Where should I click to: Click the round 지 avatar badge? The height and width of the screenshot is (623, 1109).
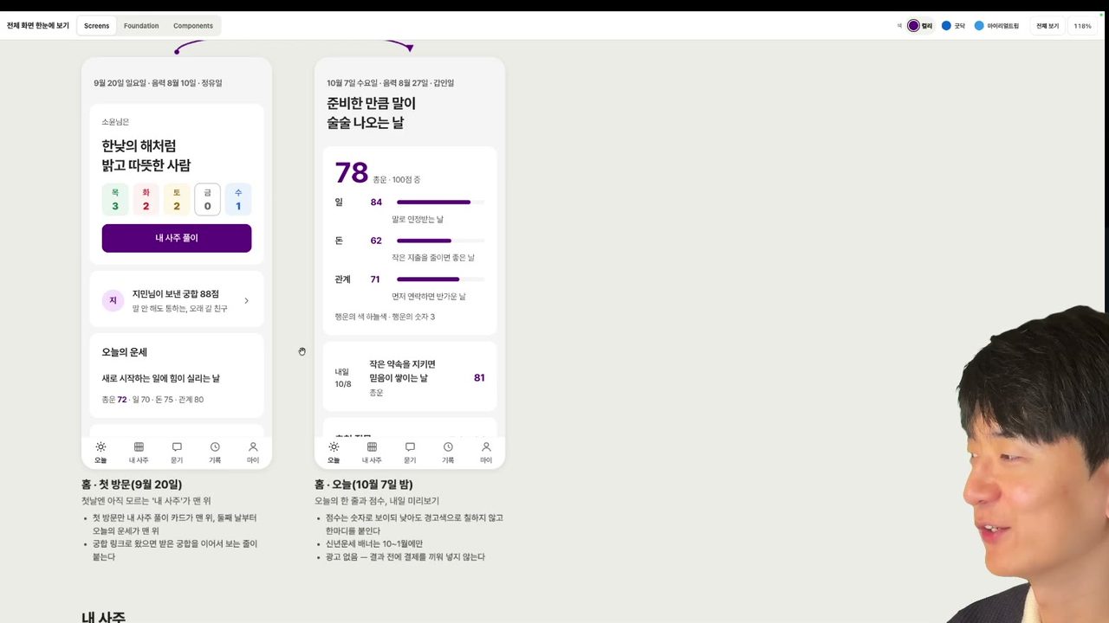[x=113, y=300]
